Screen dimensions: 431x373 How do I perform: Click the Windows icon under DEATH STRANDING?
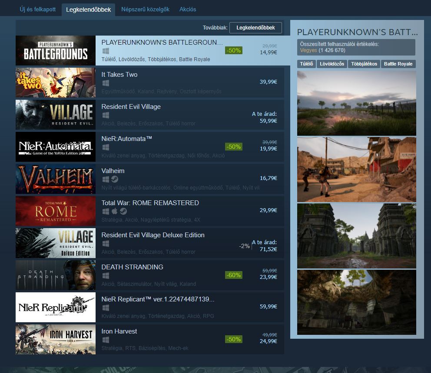click(x=105, y=276)
